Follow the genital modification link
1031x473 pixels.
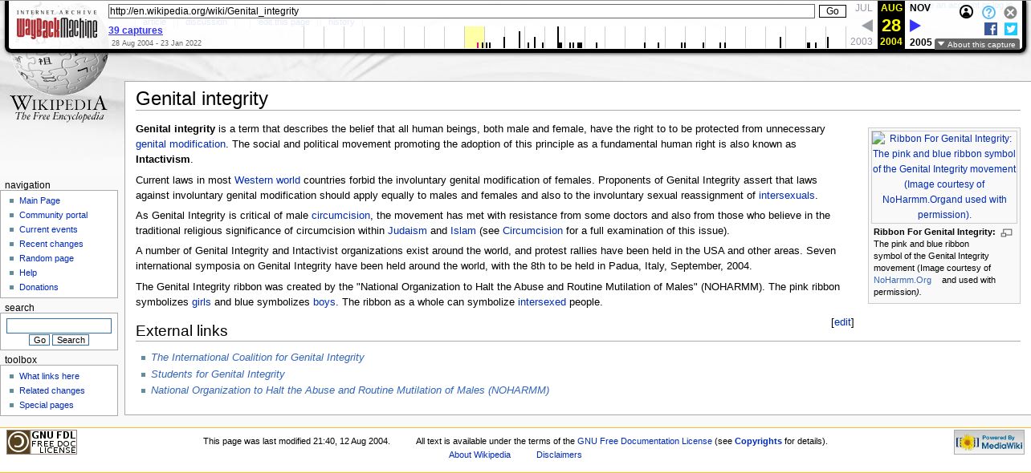pyautogui.click(x=181, y=144)
